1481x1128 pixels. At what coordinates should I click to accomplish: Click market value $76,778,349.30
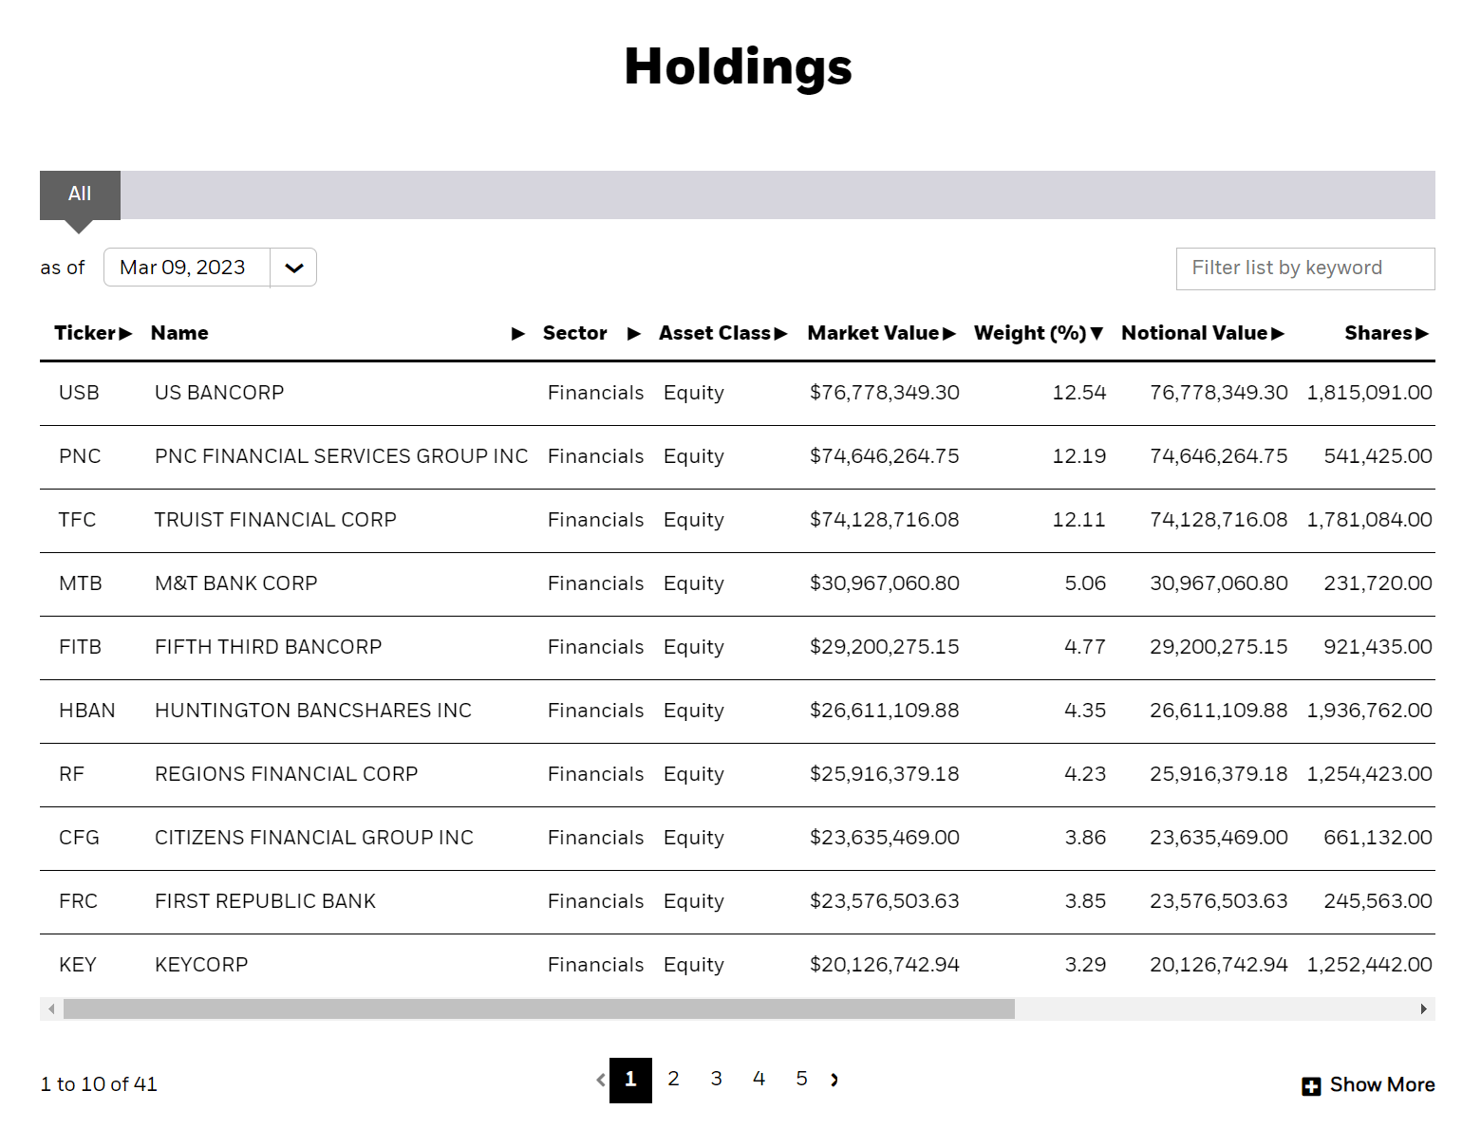(885, 393)
